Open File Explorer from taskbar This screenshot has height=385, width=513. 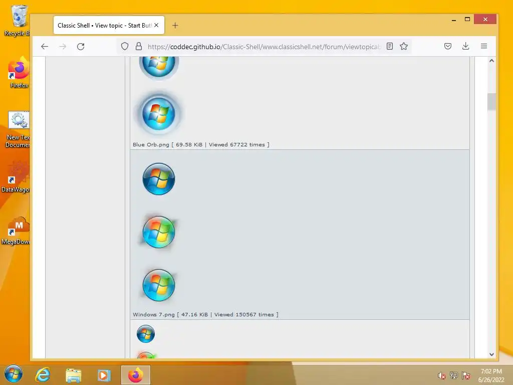pyautogui.click(x=73, y=375)
